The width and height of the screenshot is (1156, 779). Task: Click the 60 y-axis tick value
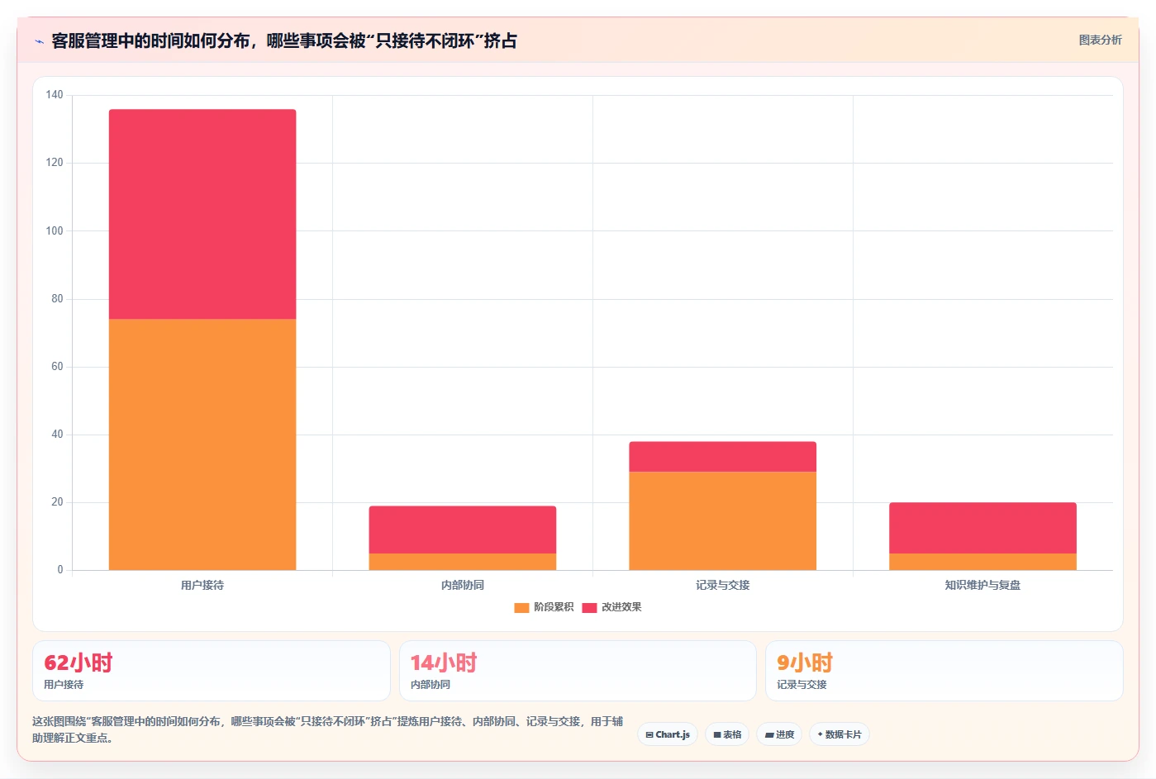click(x=57, y=367)
